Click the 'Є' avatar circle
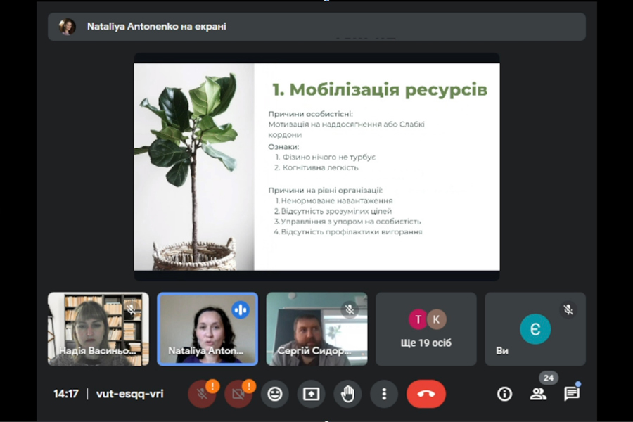633x422 pixels. pos(535,329)
